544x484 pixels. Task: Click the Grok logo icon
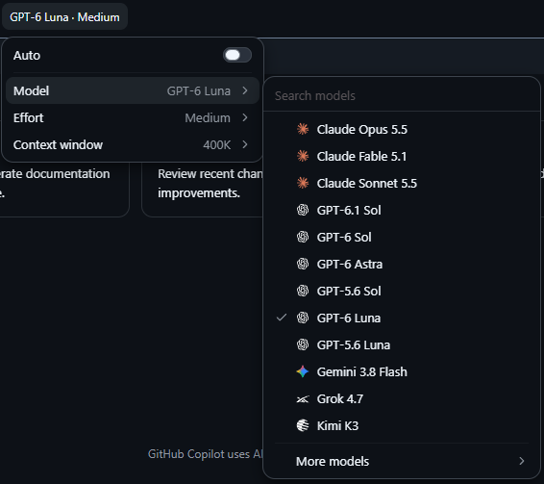(303, 399)
